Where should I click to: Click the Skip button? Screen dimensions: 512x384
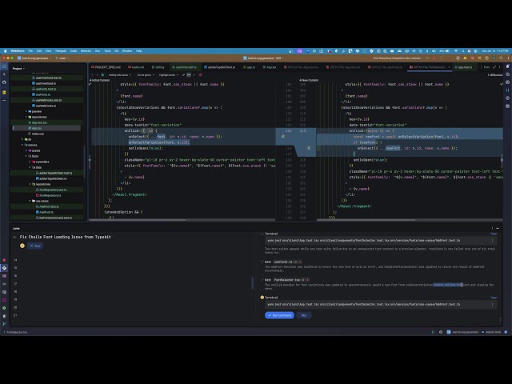tap(304, 315)
